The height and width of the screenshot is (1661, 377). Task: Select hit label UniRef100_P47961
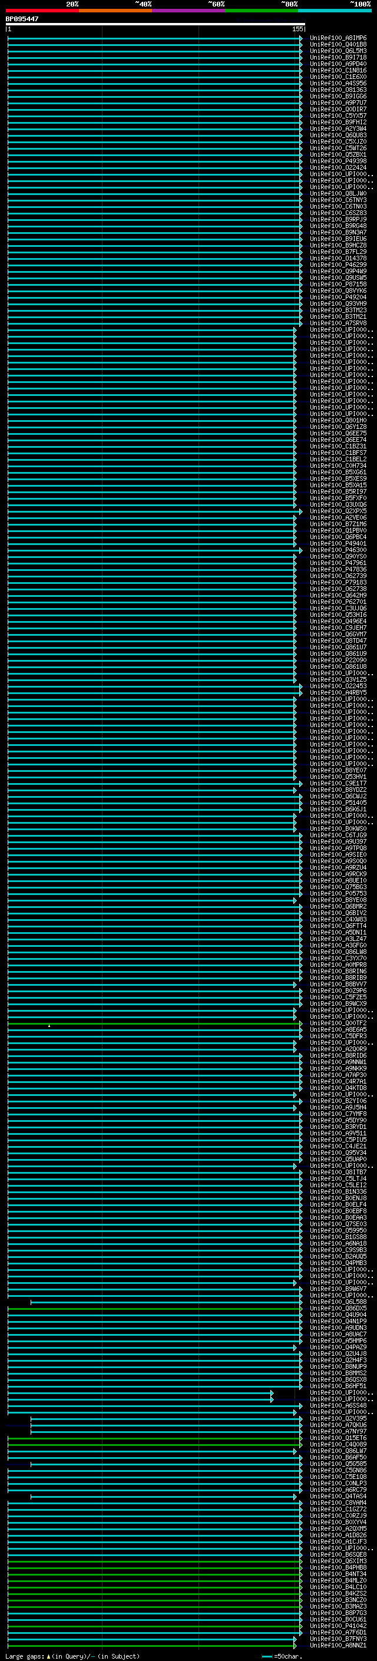[x=338, y=563]
